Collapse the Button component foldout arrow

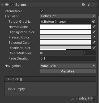click(x=2, y=4)
